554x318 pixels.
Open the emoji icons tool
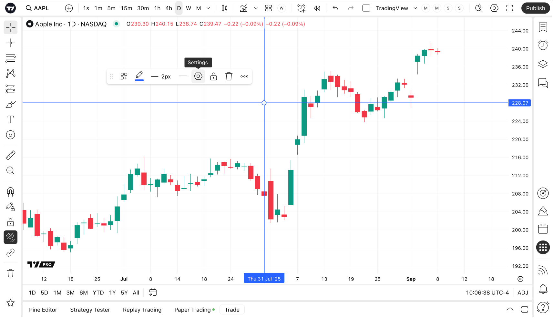click(x=11, y=135)
